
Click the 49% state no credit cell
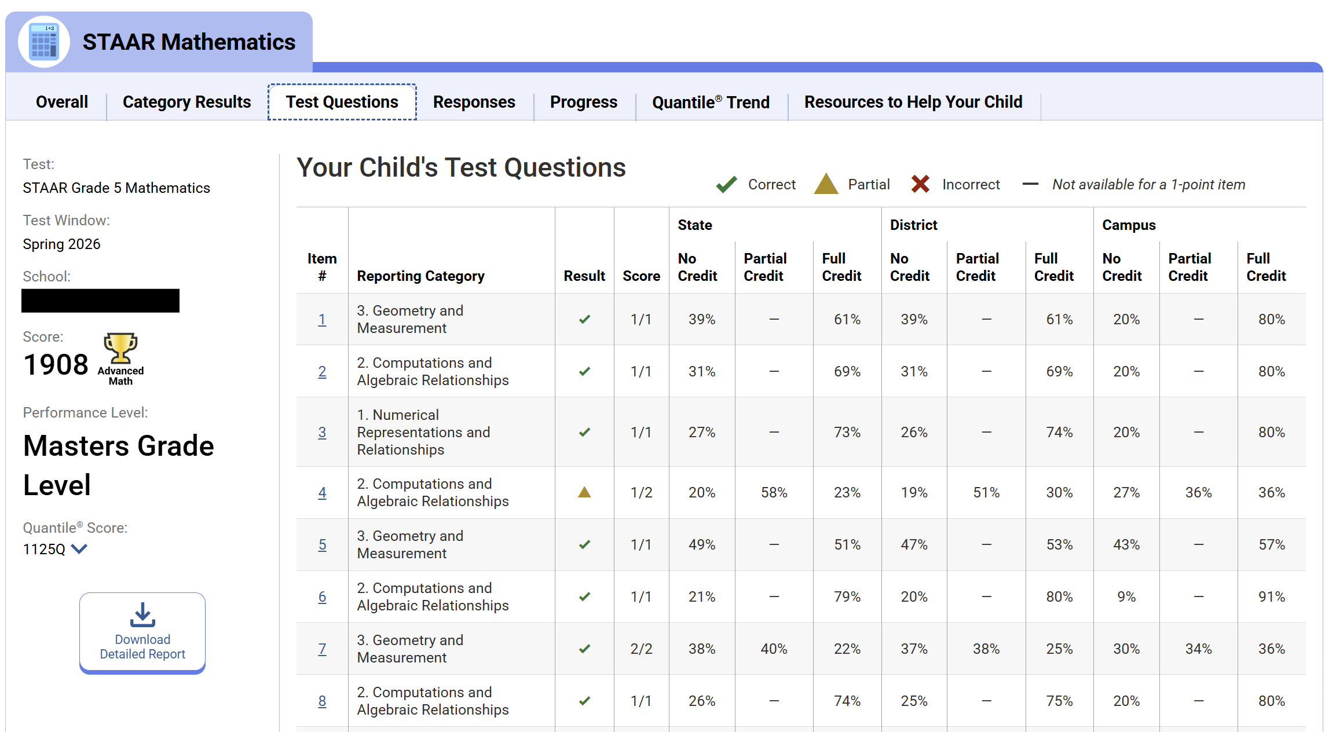(702, 544)
